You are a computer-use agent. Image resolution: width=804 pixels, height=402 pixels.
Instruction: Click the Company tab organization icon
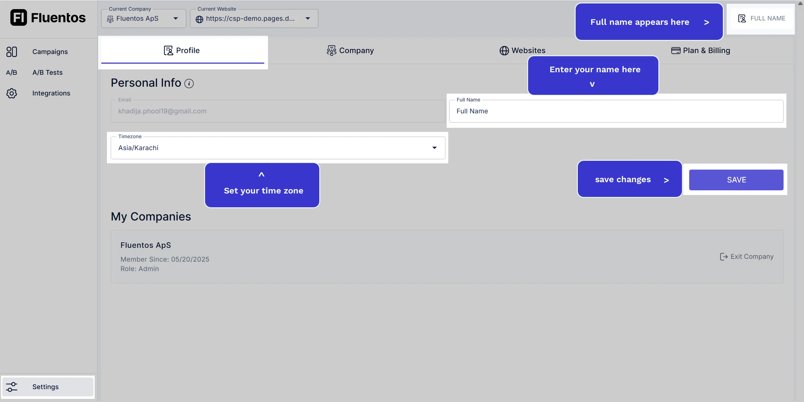[x=331, y=50]
